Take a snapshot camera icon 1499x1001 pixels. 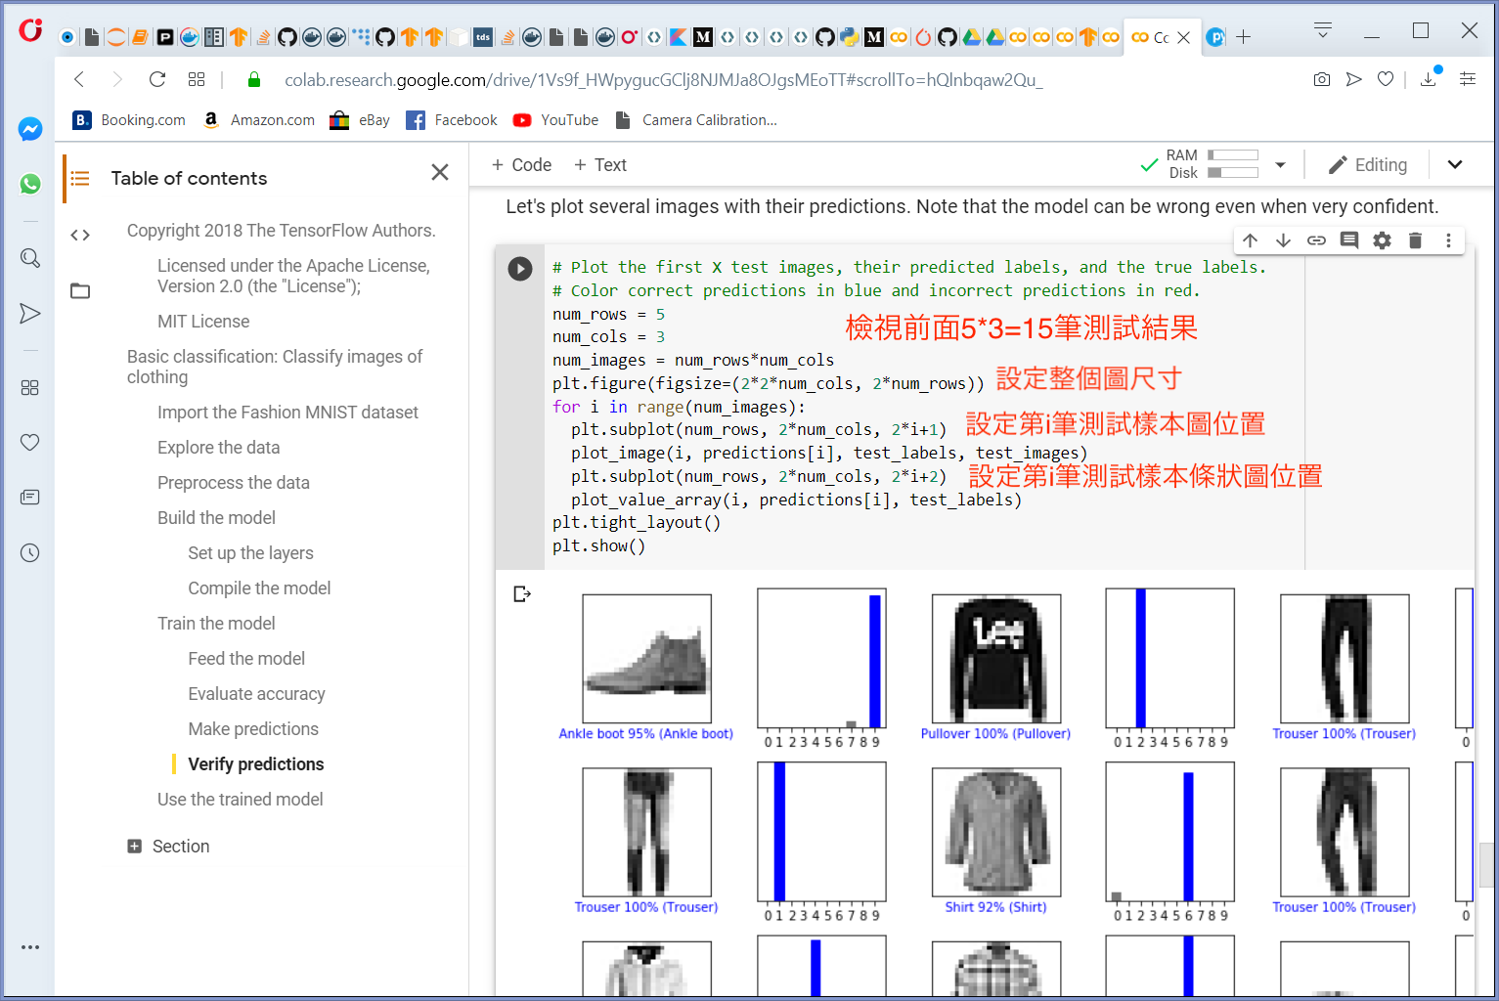[x=1322, y=79]
